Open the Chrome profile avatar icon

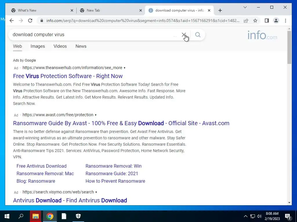tap(276, 21)
